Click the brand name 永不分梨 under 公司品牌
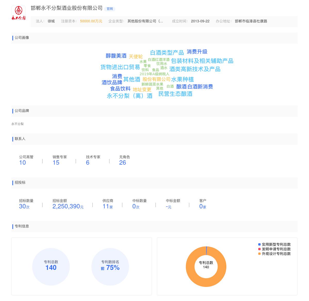The height and width of the screenshot is (301, 309). coord(18,124)
